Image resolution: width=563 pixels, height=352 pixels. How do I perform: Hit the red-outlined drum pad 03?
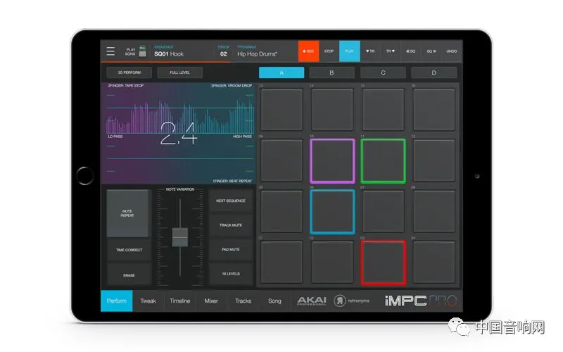[383, 263]
